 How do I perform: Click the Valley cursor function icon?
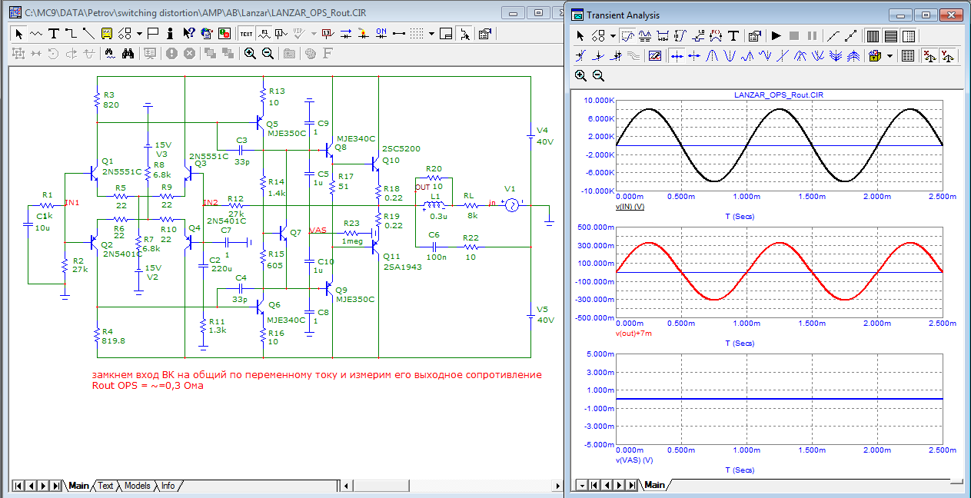tap(729, 55)
